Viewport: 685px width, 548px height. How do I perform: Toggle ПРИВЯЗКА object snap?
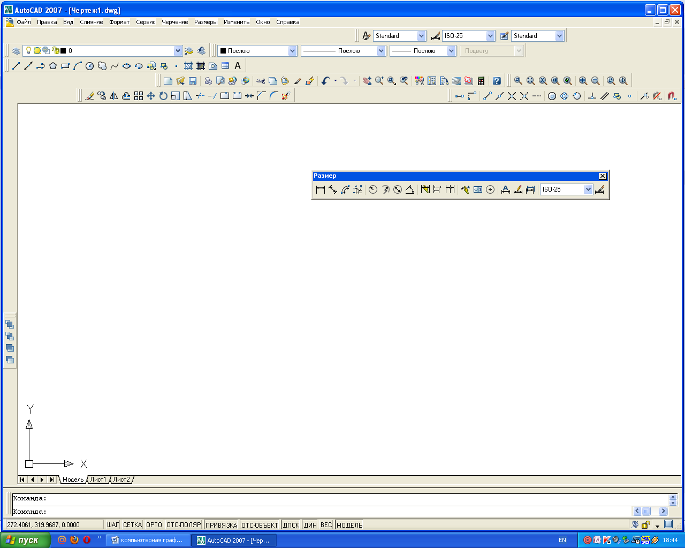pos(221,525)
